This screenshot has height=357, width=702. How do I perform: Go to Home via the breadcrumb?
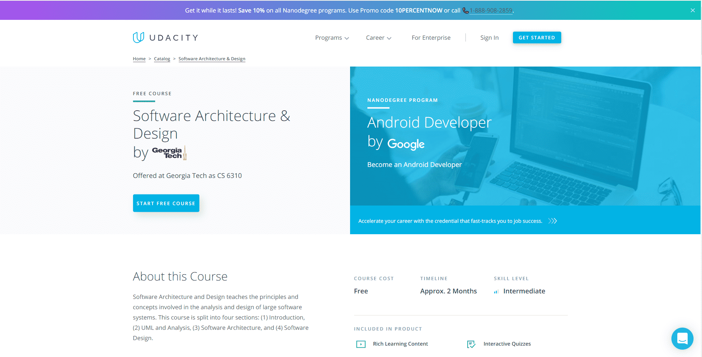click(139, 59)
